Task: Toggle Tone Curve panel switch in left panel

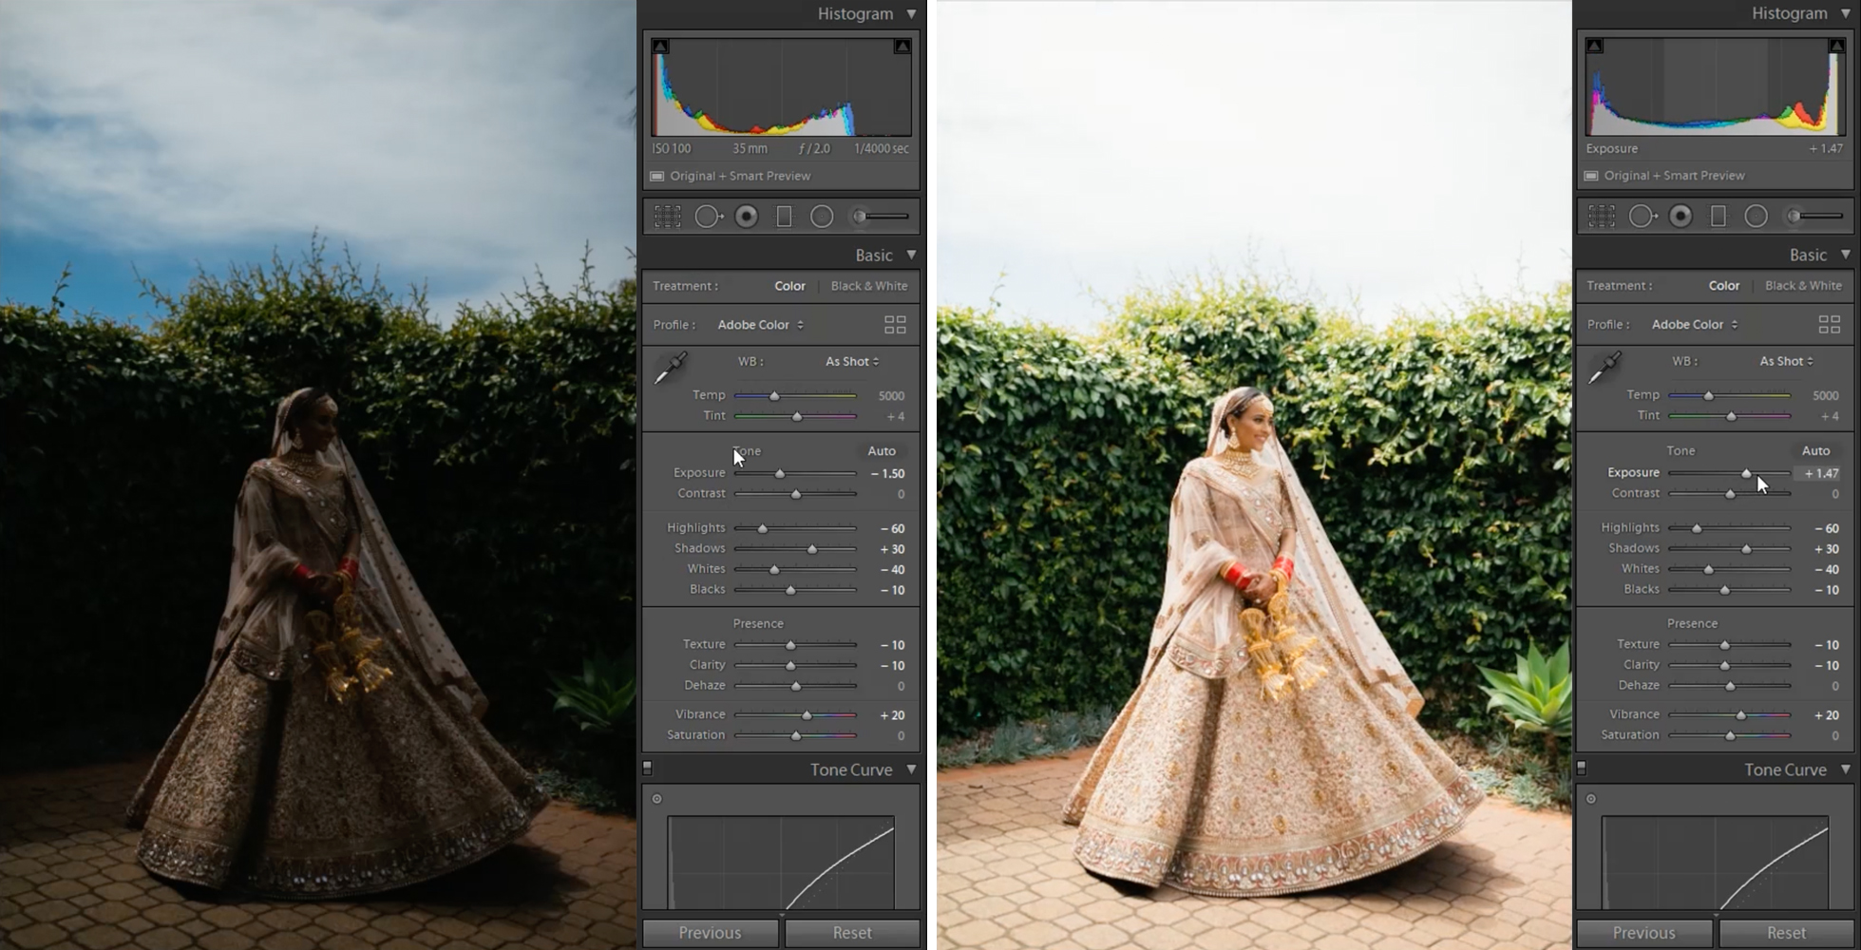Action: (648, 768)
